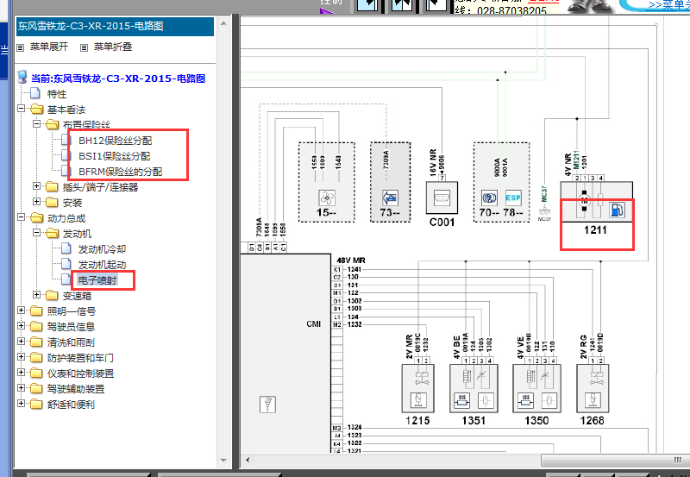690x477 pixels.
Task: Select the 舒适和便利 folder
Action: click(71, 405)
